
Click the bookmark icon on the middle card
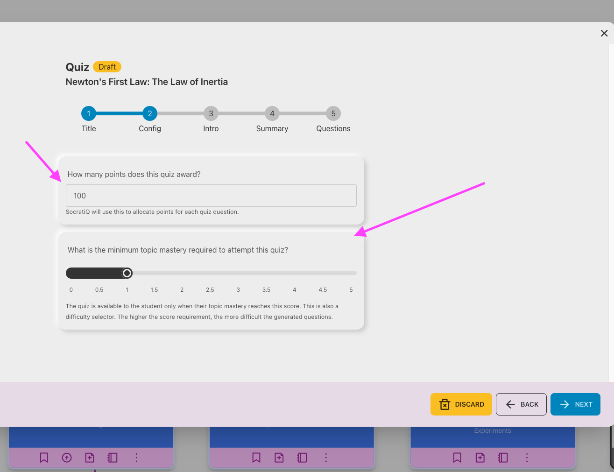tap(256, 458)
